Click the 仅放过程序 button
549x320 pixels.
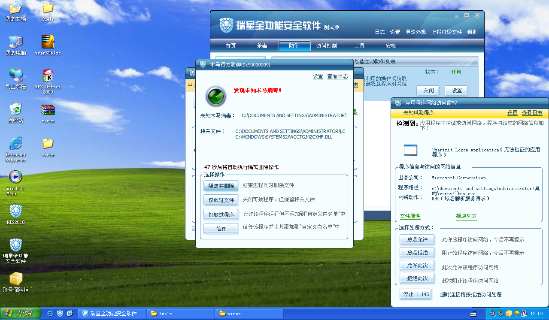pos(221,214)
